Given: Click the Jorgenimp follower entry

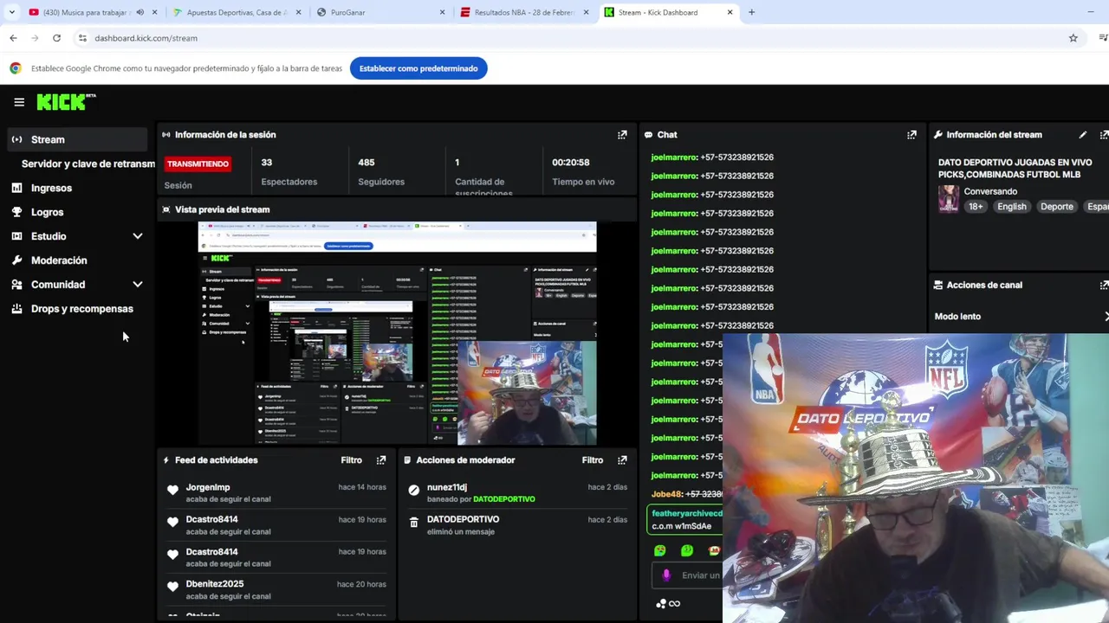Looking at the screenshot, I should click(276, 492).
